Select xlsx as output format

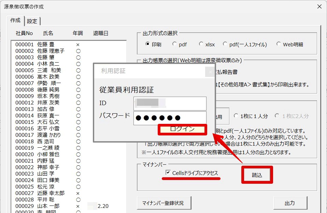pyautogui.click(x=201, y=44)
